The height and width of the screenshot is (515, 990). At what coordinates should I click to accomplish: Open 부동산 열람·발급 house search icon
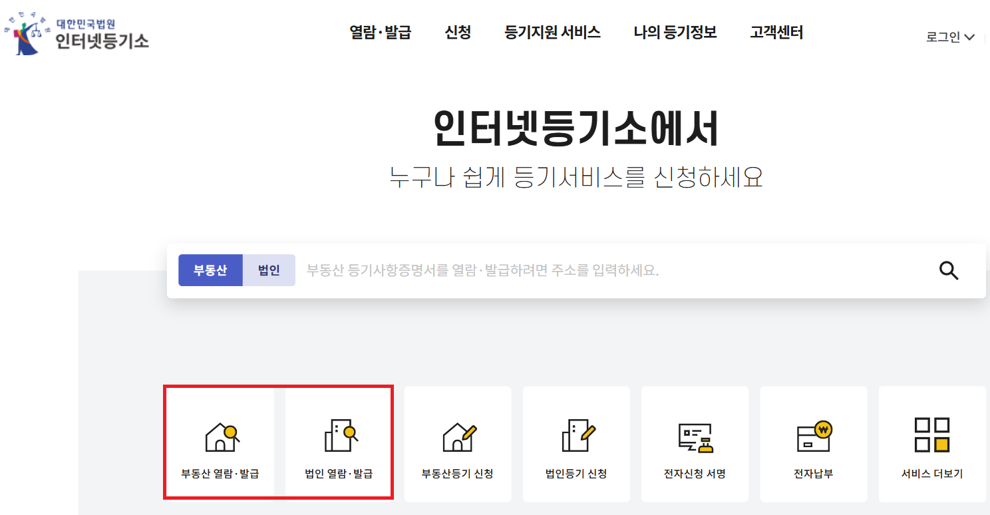(222, 436)
